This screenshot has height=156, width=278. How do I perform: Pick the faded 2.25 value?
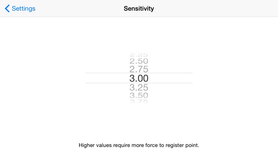(x=139, y=55)
